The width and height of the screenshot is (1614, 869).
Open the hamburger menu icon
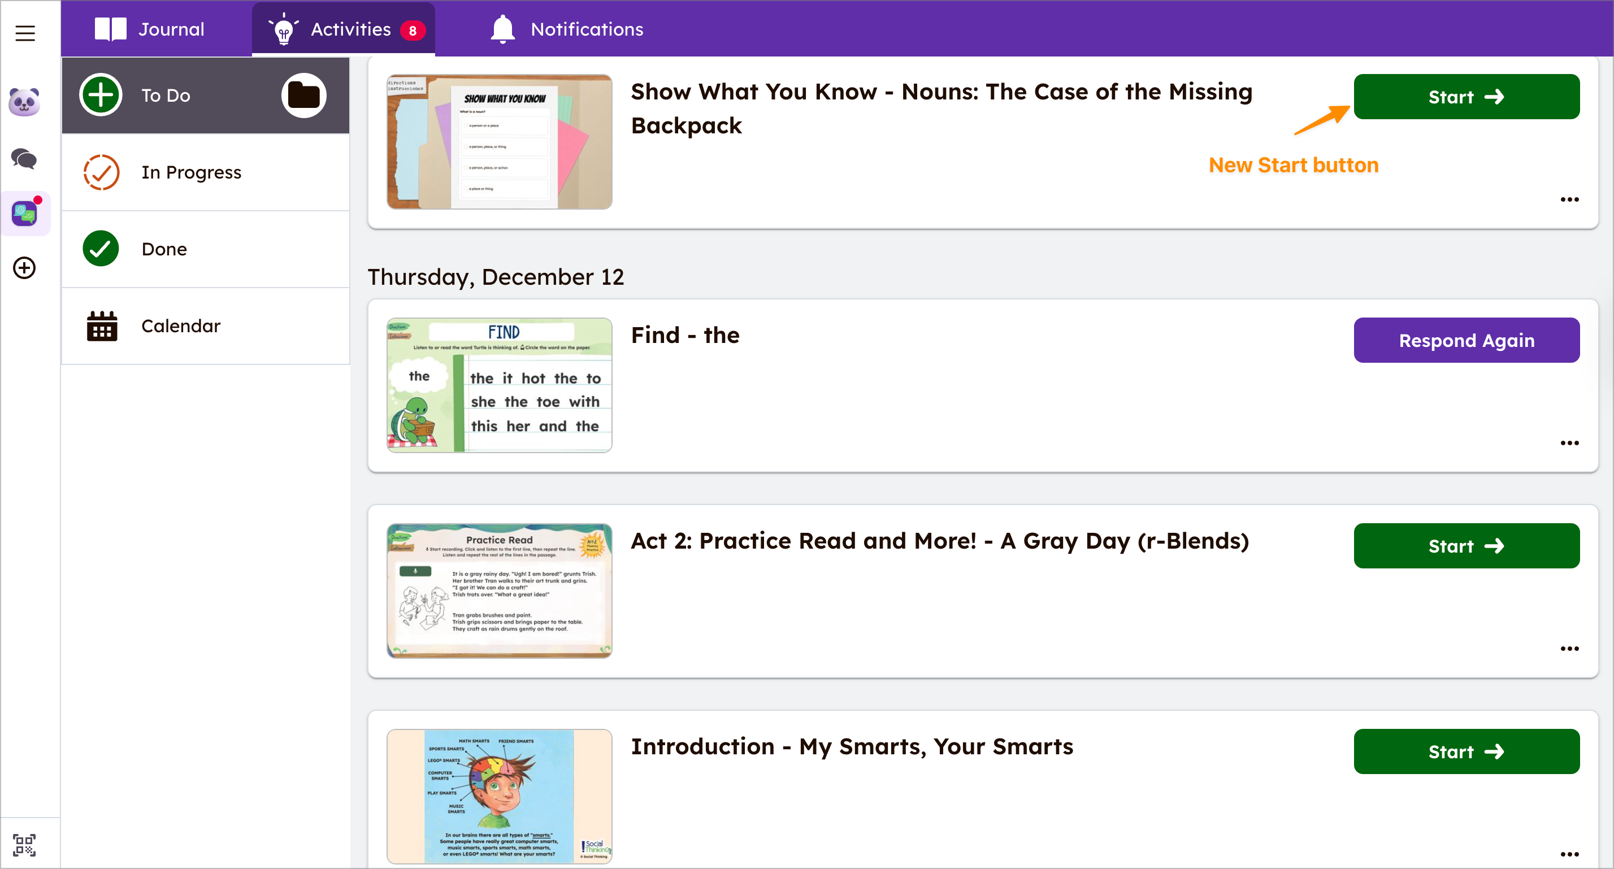pyautogui.click(x=25, y=33)
